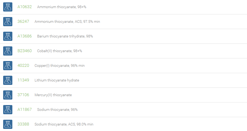Viewport: 247px width, 131px height.
Task: Select Sodium thiocyanate, ACS, 98.0% min row
Action: tap(124, 124)
